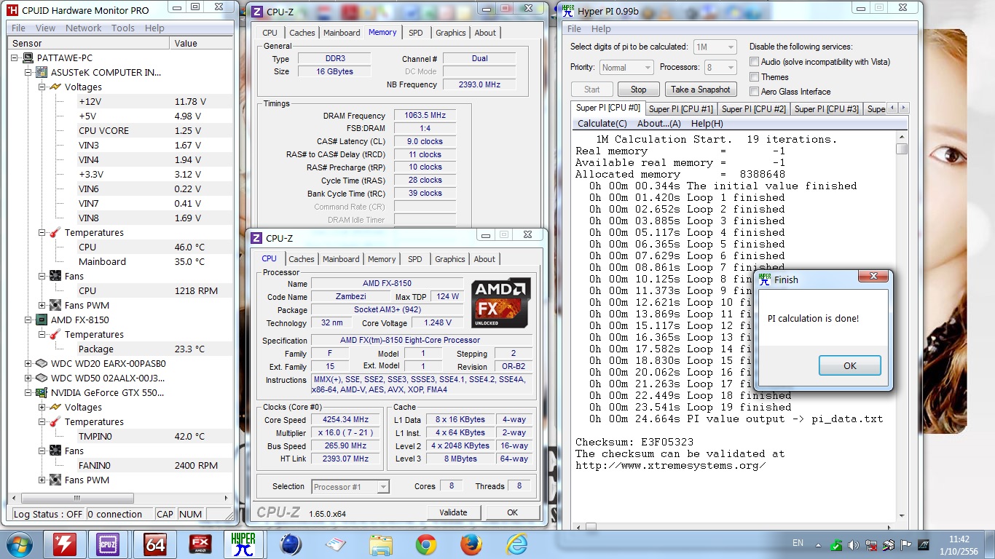
Task: Expand the WDC WD50 drive node
Action: 28,378
